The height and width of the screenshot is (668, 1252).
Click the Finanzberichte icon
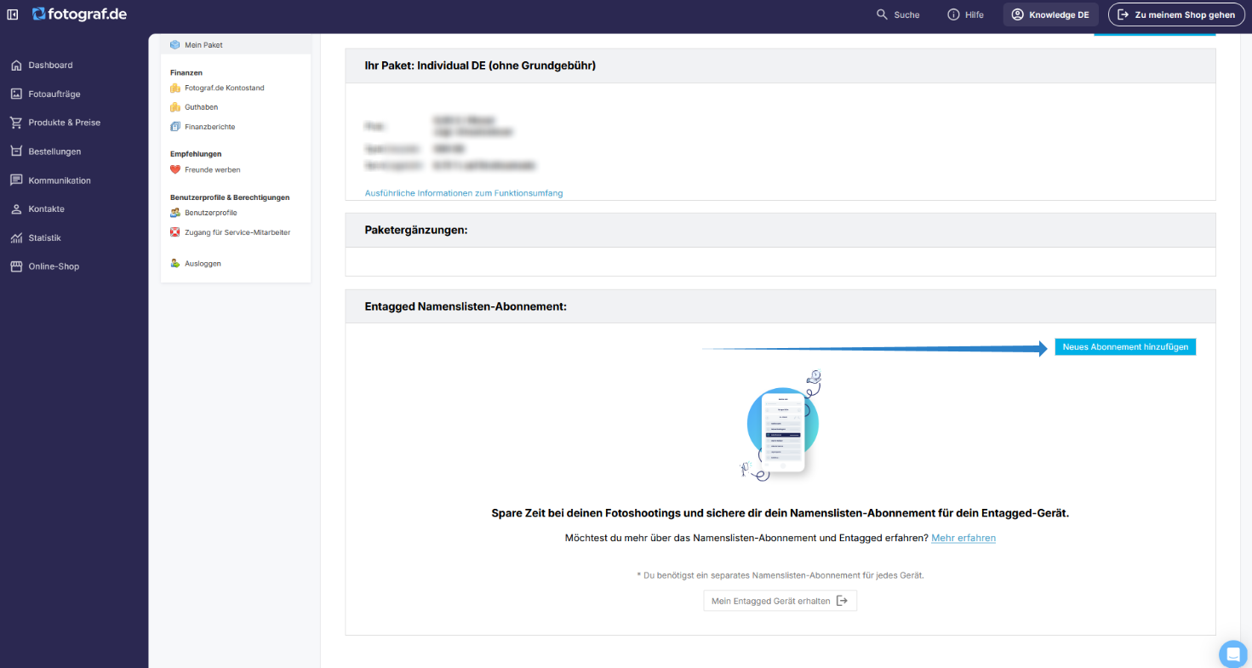[x=175, y=127]
